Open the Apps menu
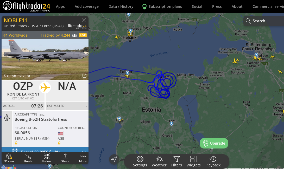Screen dimensions: 284x169 coord(60,6)
